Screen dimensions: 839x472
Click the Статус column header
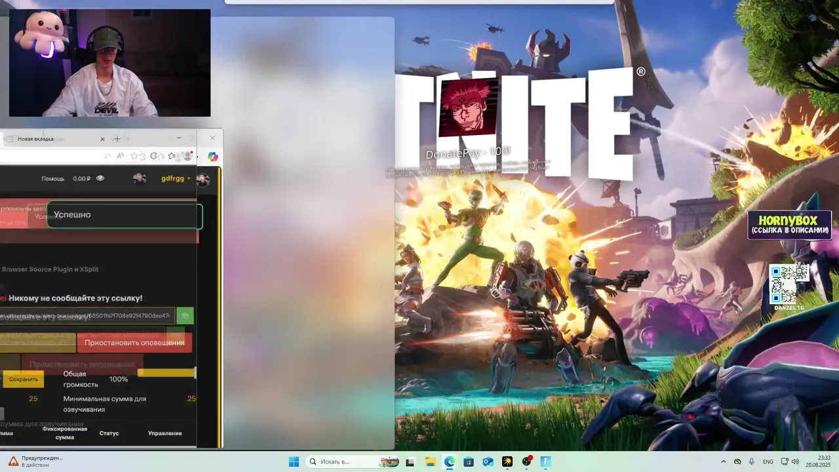tap(109, 433)
